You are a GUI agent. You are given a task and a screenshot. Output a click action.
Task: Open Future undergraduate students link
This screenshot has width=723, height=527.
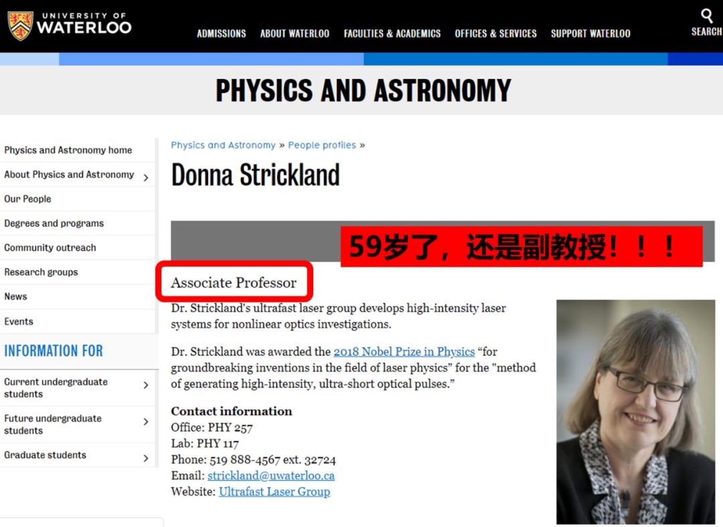pyautogui.click(x=53, y=424)
